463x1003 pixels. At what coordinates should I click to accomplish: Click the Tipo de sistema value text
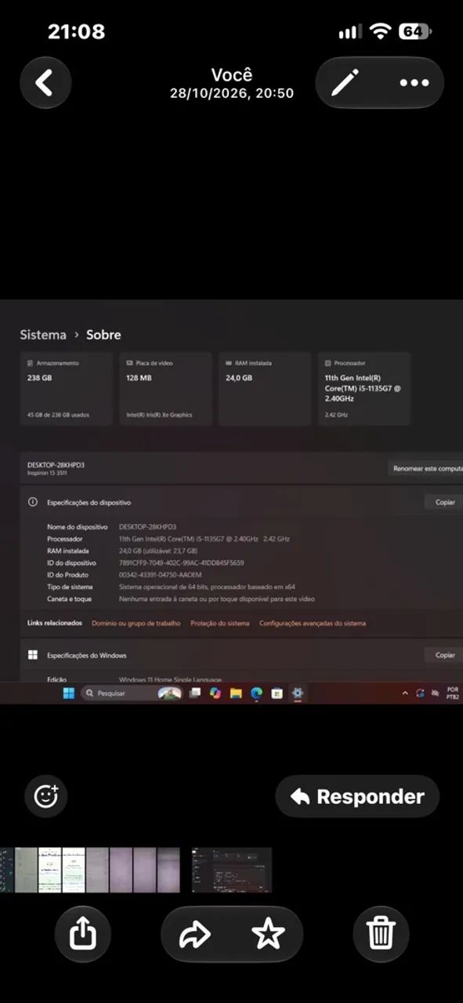pyautogui.click(x=207, y=587)
